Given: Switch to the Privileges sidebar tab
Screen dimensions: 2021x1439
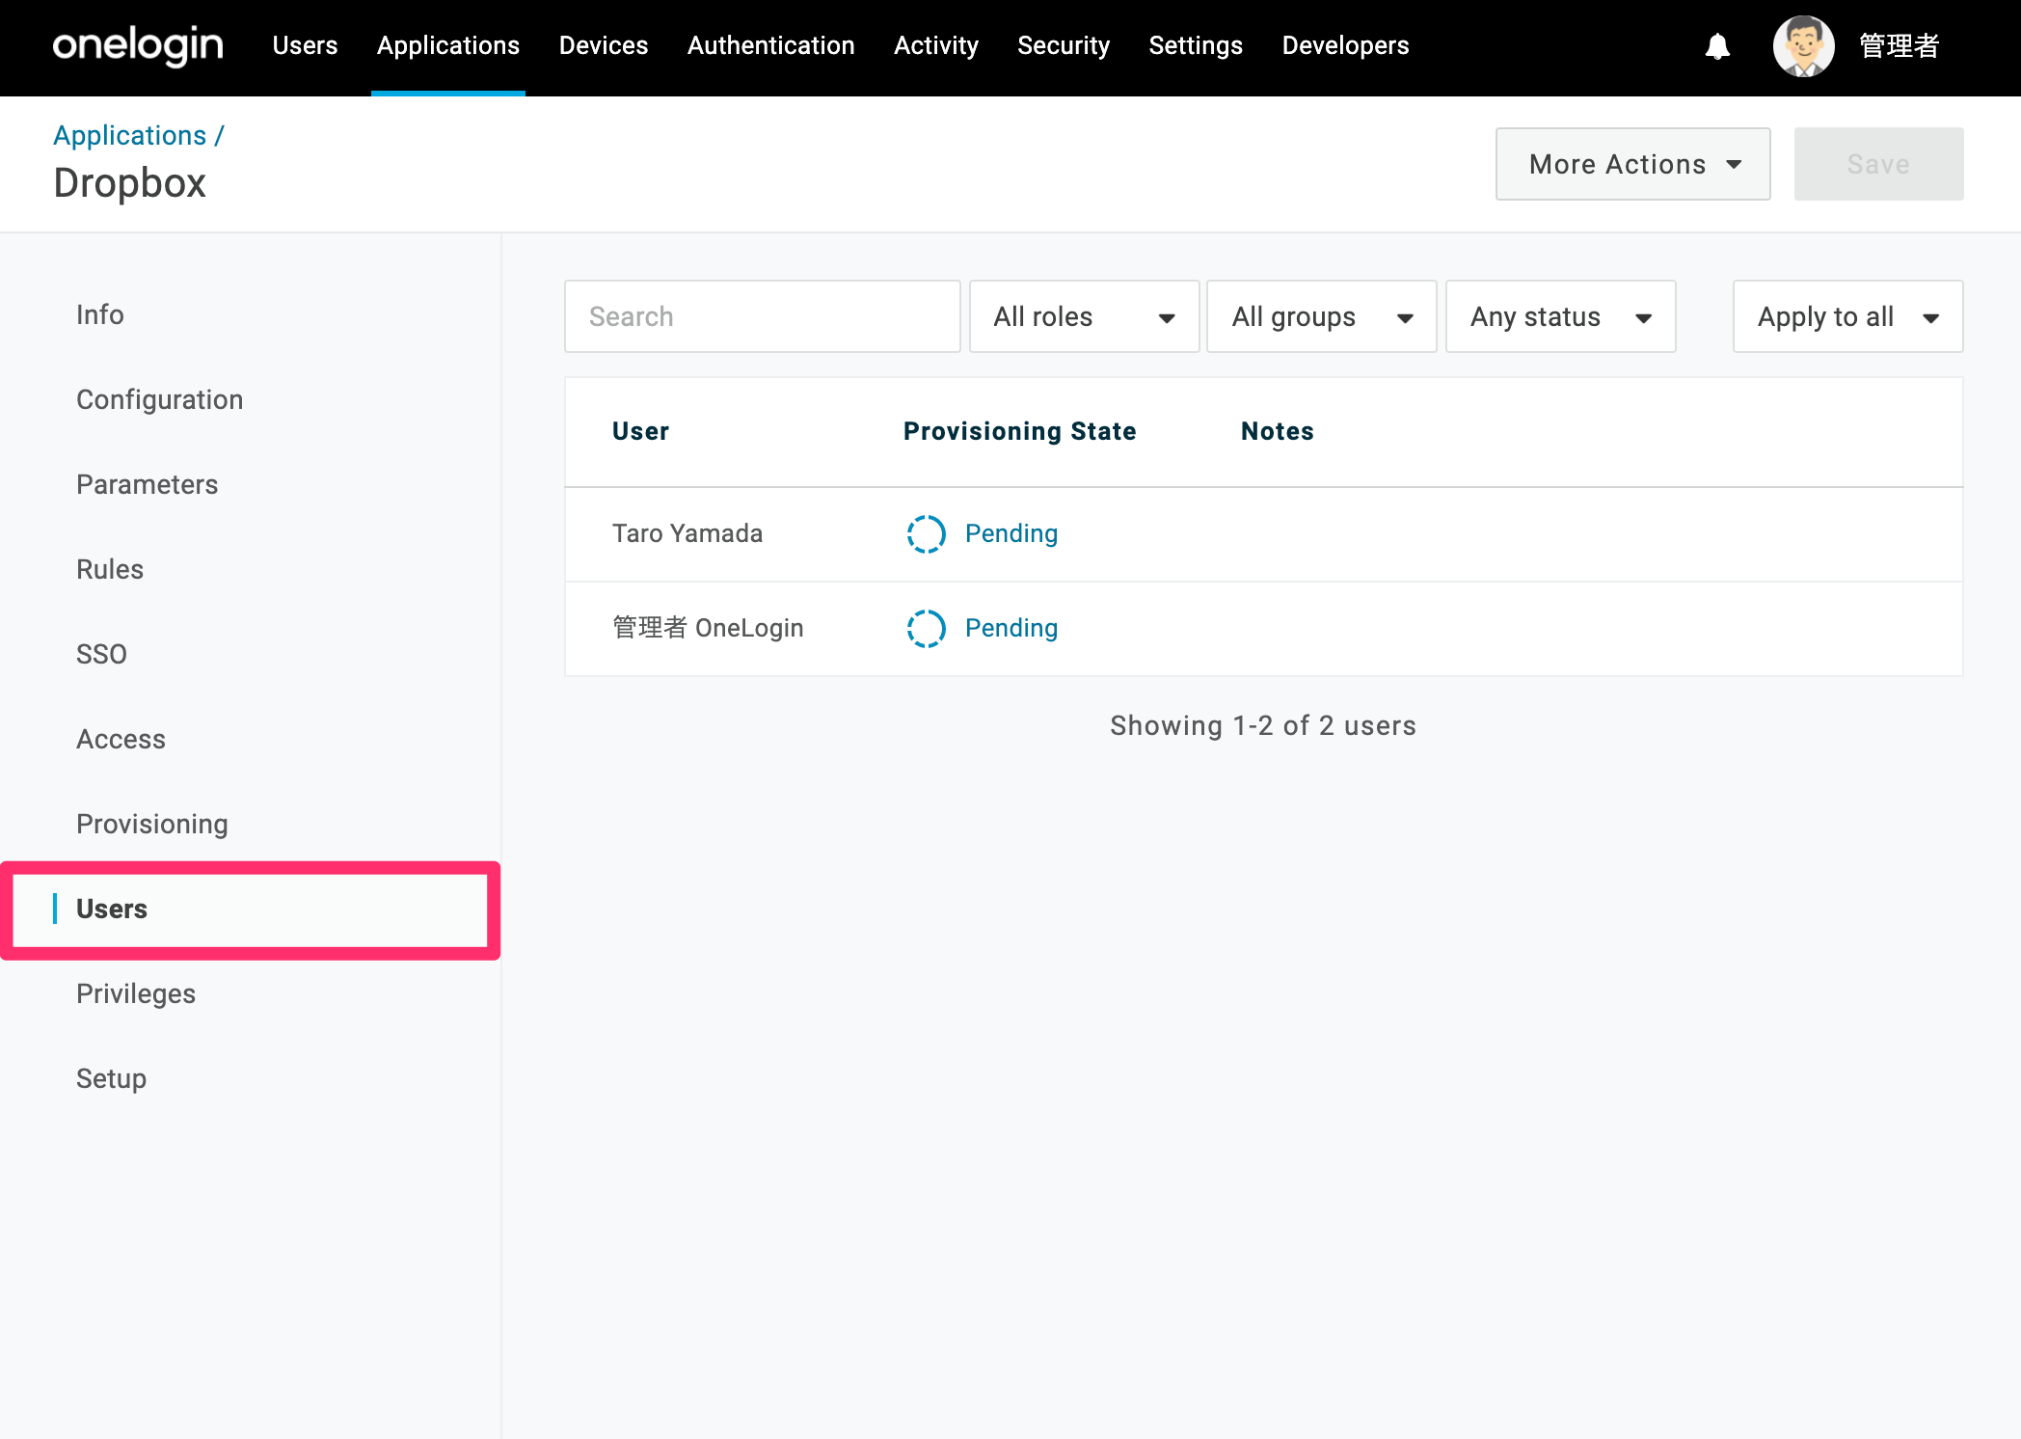Looking at the screenshot, I should [136, 993].
